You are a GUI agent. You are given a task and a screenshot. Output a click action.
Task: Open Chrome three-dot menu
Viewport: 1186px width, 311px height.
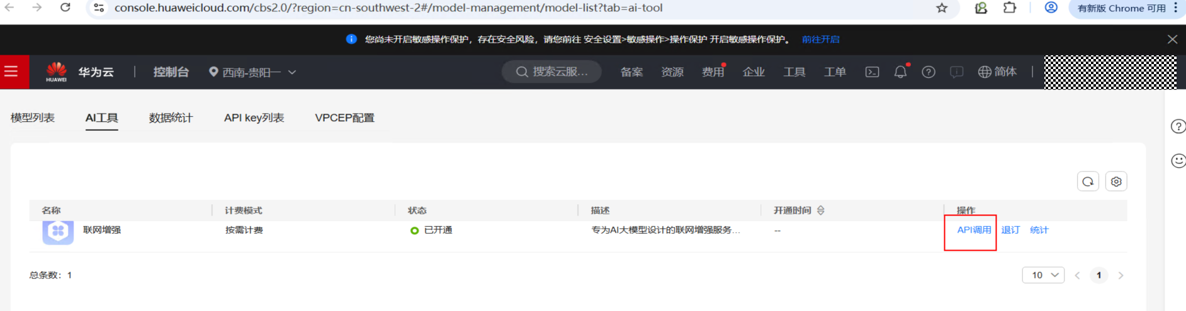[x=1175, y=8]
